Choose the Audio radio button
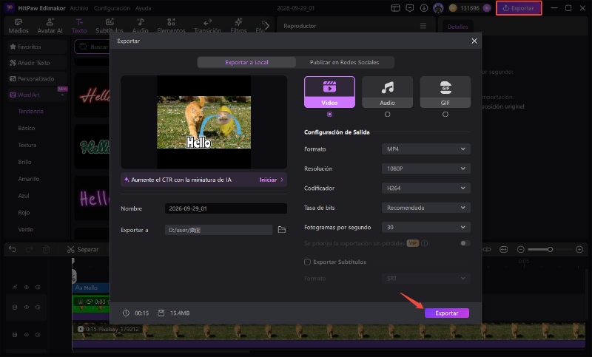Image resolution: width=592 pixels, height=357 pixels. click(x=387, y=115)
